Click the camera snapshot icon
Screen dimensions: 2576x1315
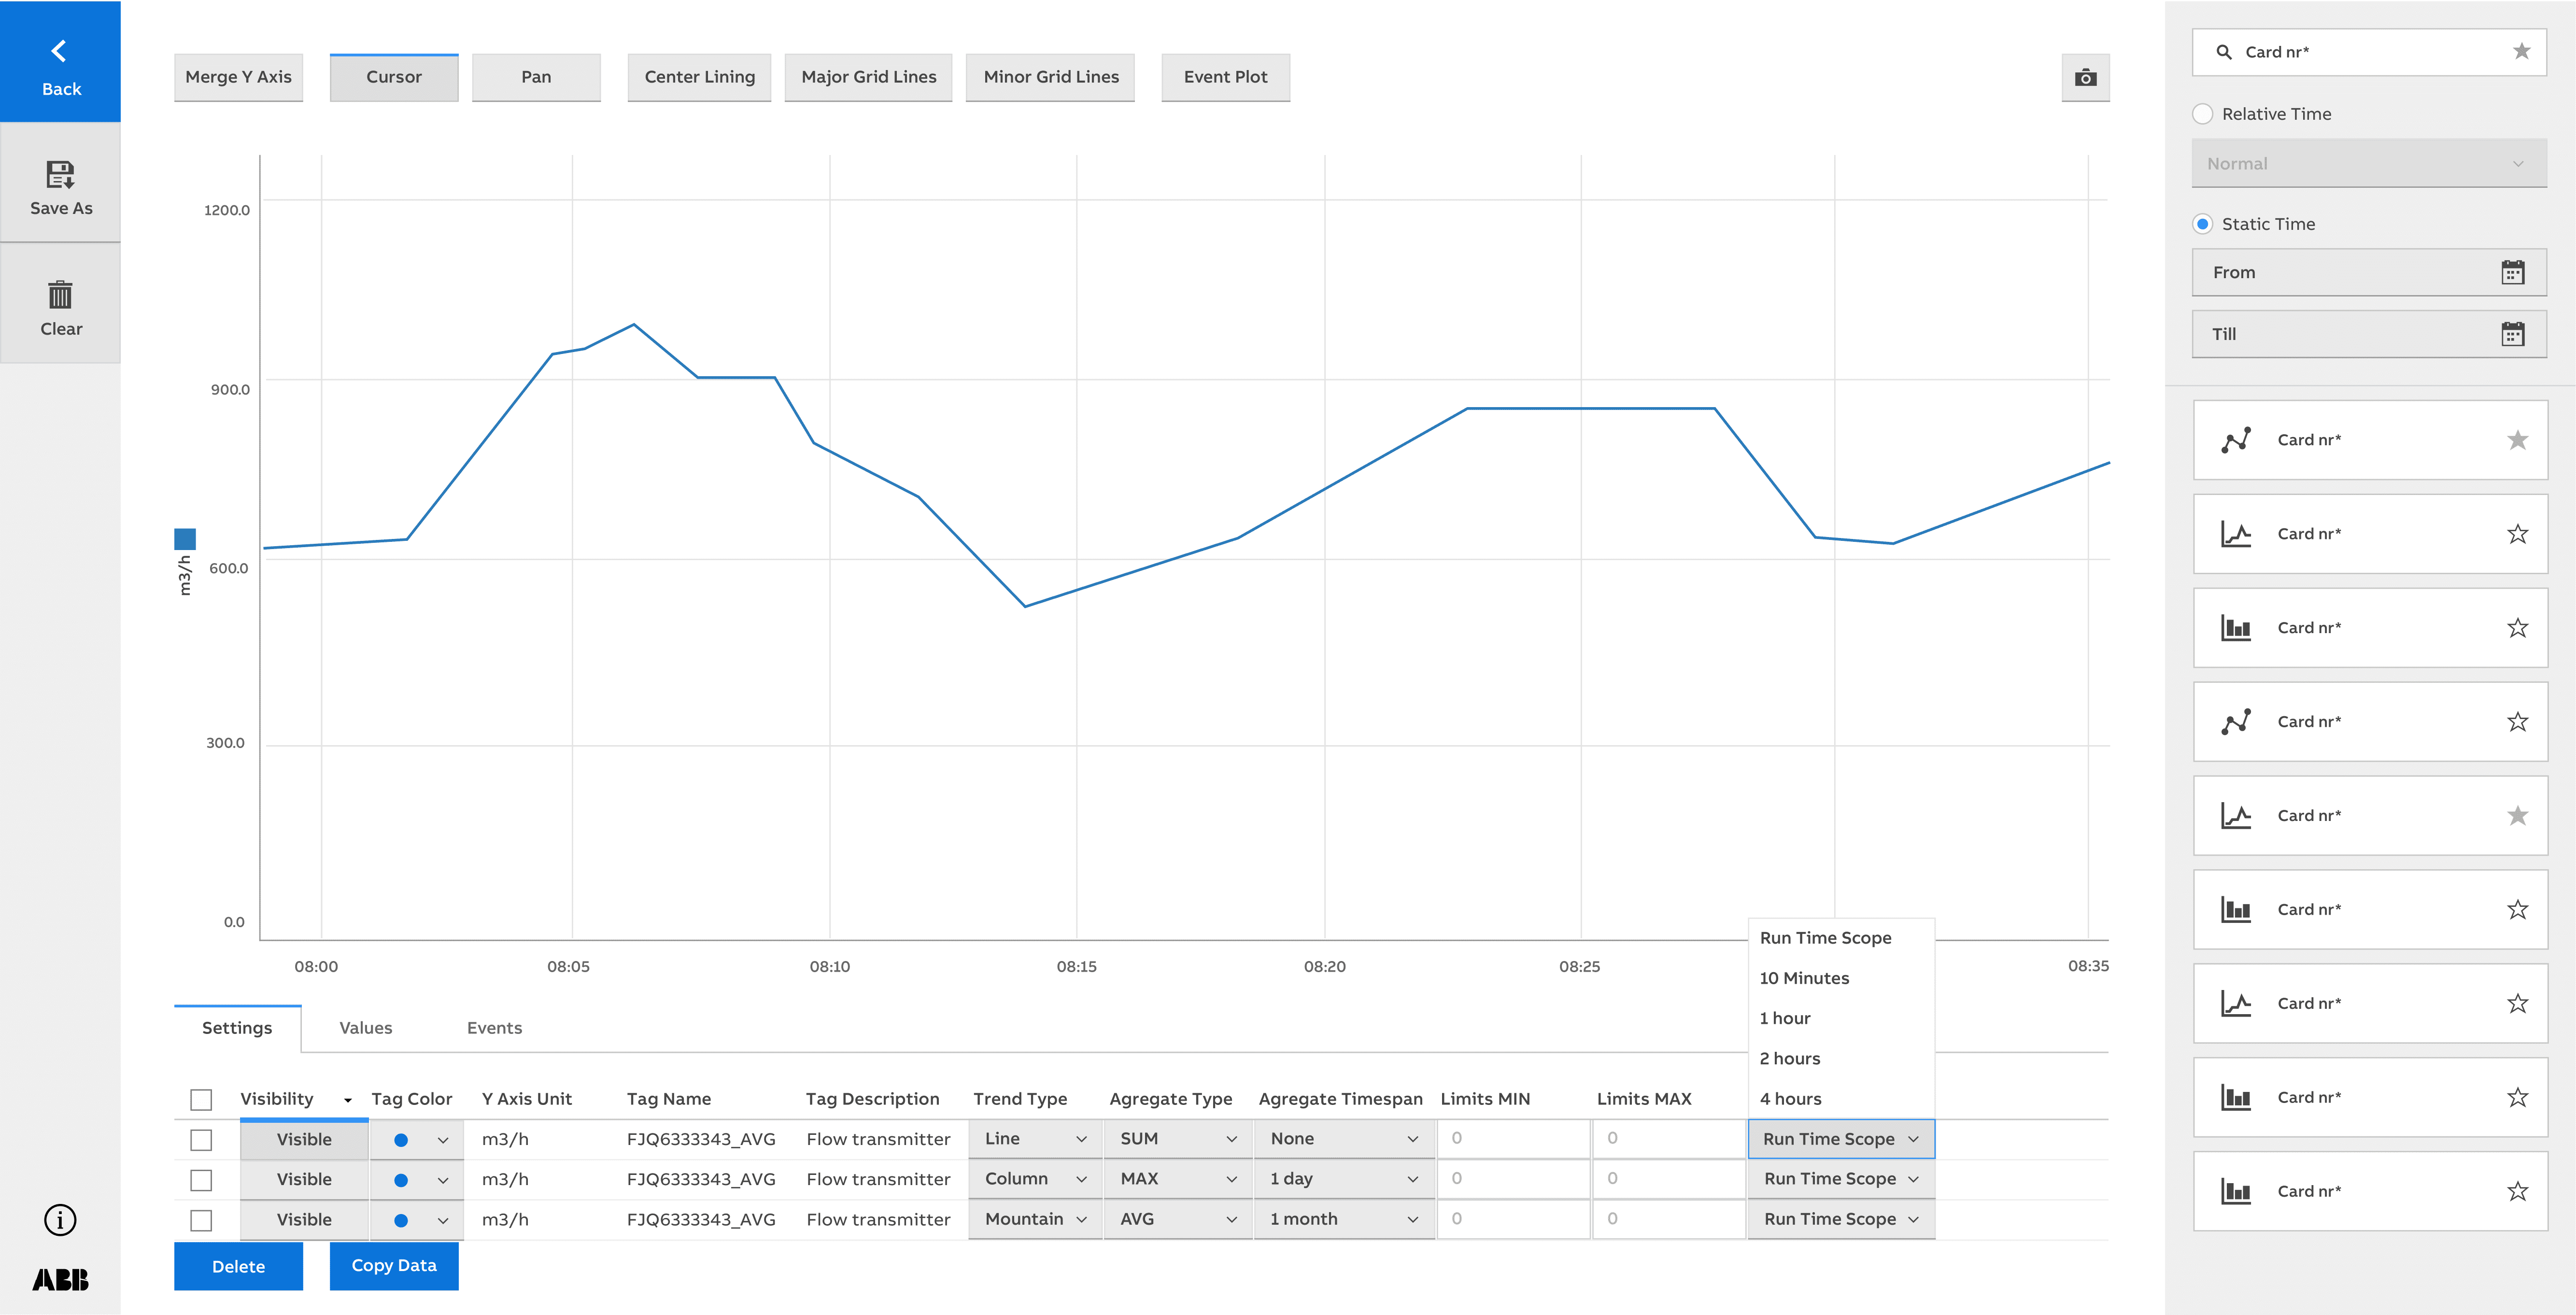point(2085,78)
